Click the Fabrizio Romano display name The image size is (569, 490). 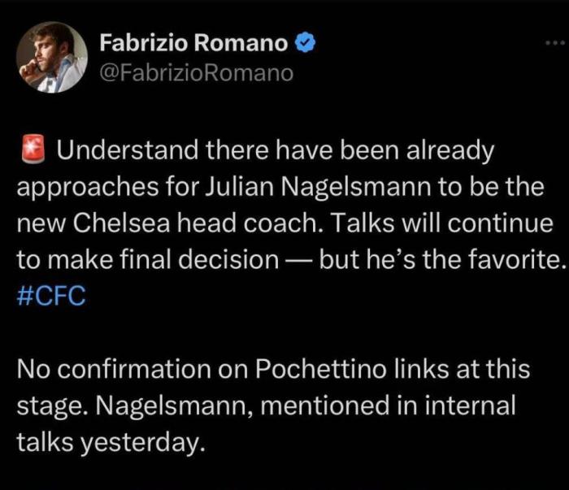(193, 42)
